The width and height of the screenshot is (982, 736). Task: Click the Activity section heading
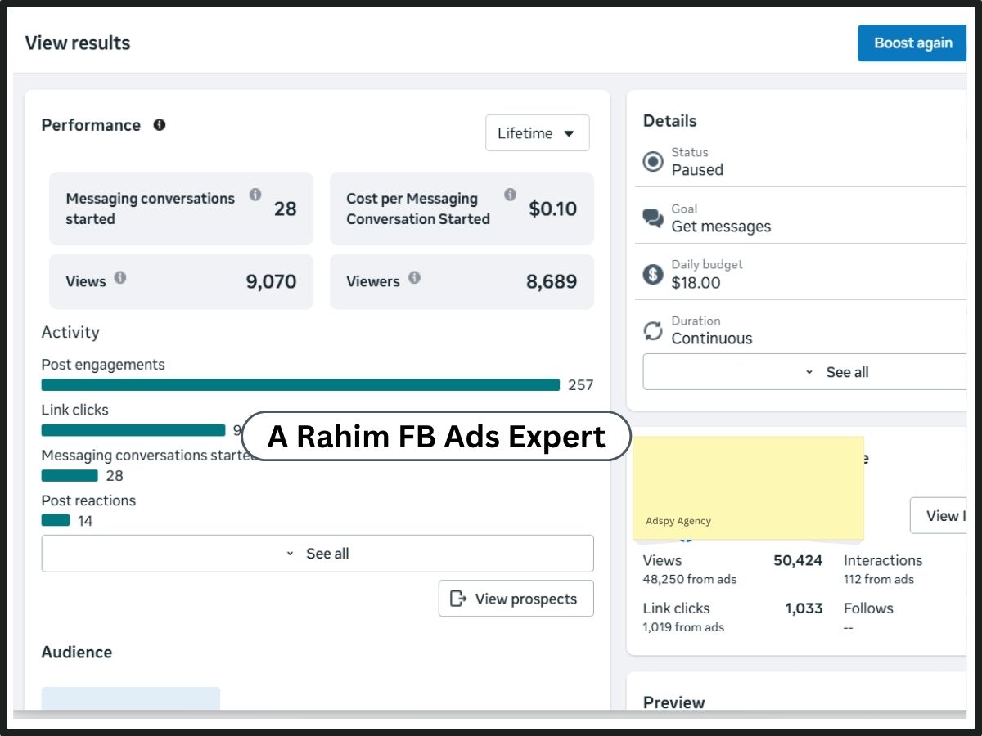[x=70, y=333]
